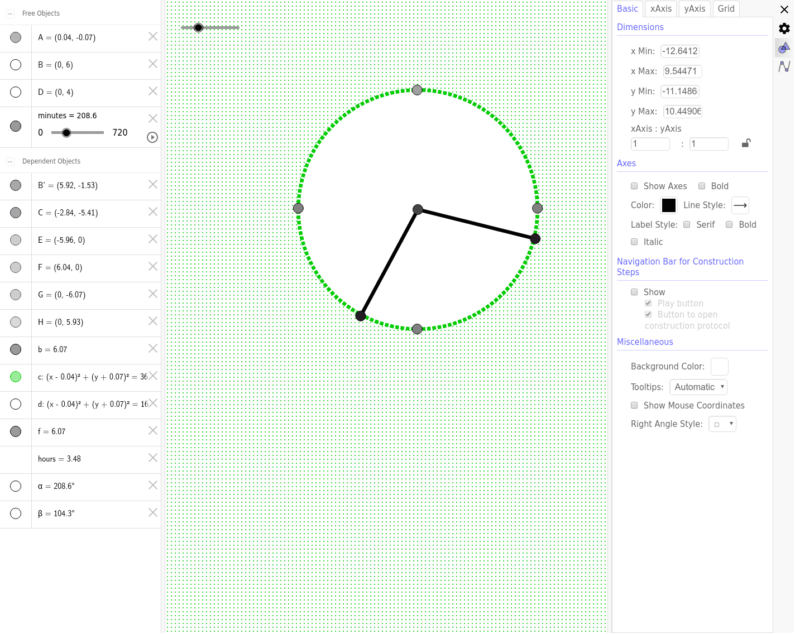Enable Show Mouse Coordinates
The height and width of the screenshot is (634, 795).
(x=634, y=405)
